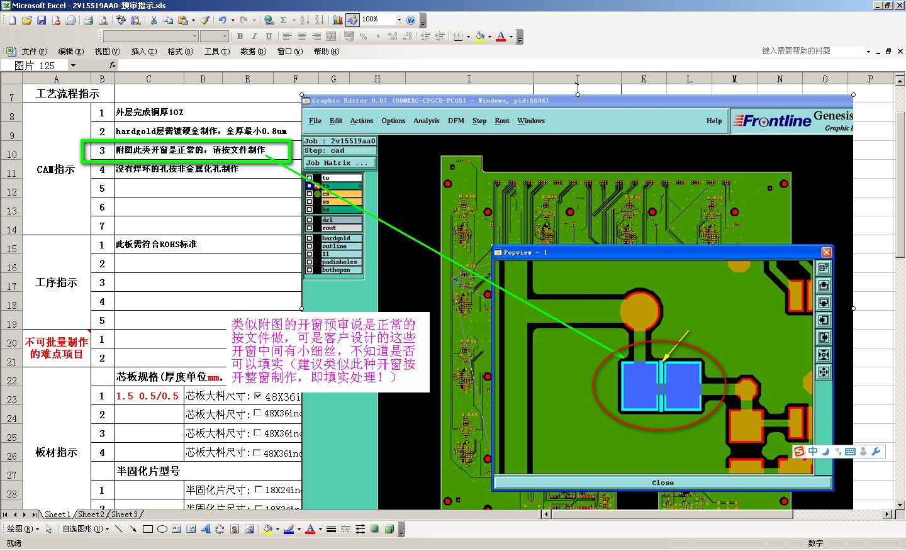Open the font name combo box

[150, 36]
